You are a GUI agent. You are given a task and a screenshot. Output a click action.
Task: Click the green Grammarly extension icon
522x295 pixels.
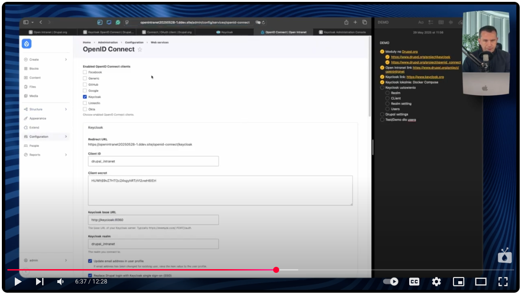pos(118,22)
